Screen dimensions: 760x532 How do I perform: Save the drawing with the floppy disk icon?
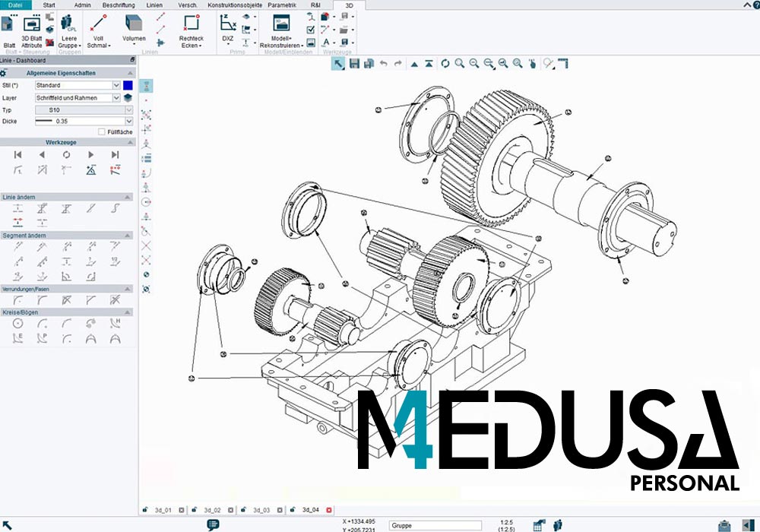click(x=354, y=64)
